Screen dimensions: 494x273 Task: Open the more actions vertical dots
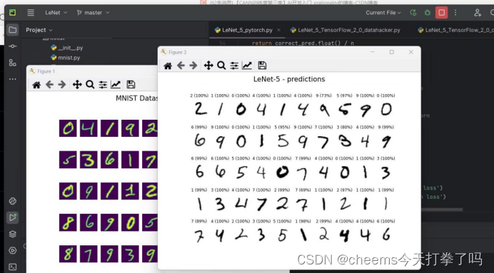pos(455,13)
